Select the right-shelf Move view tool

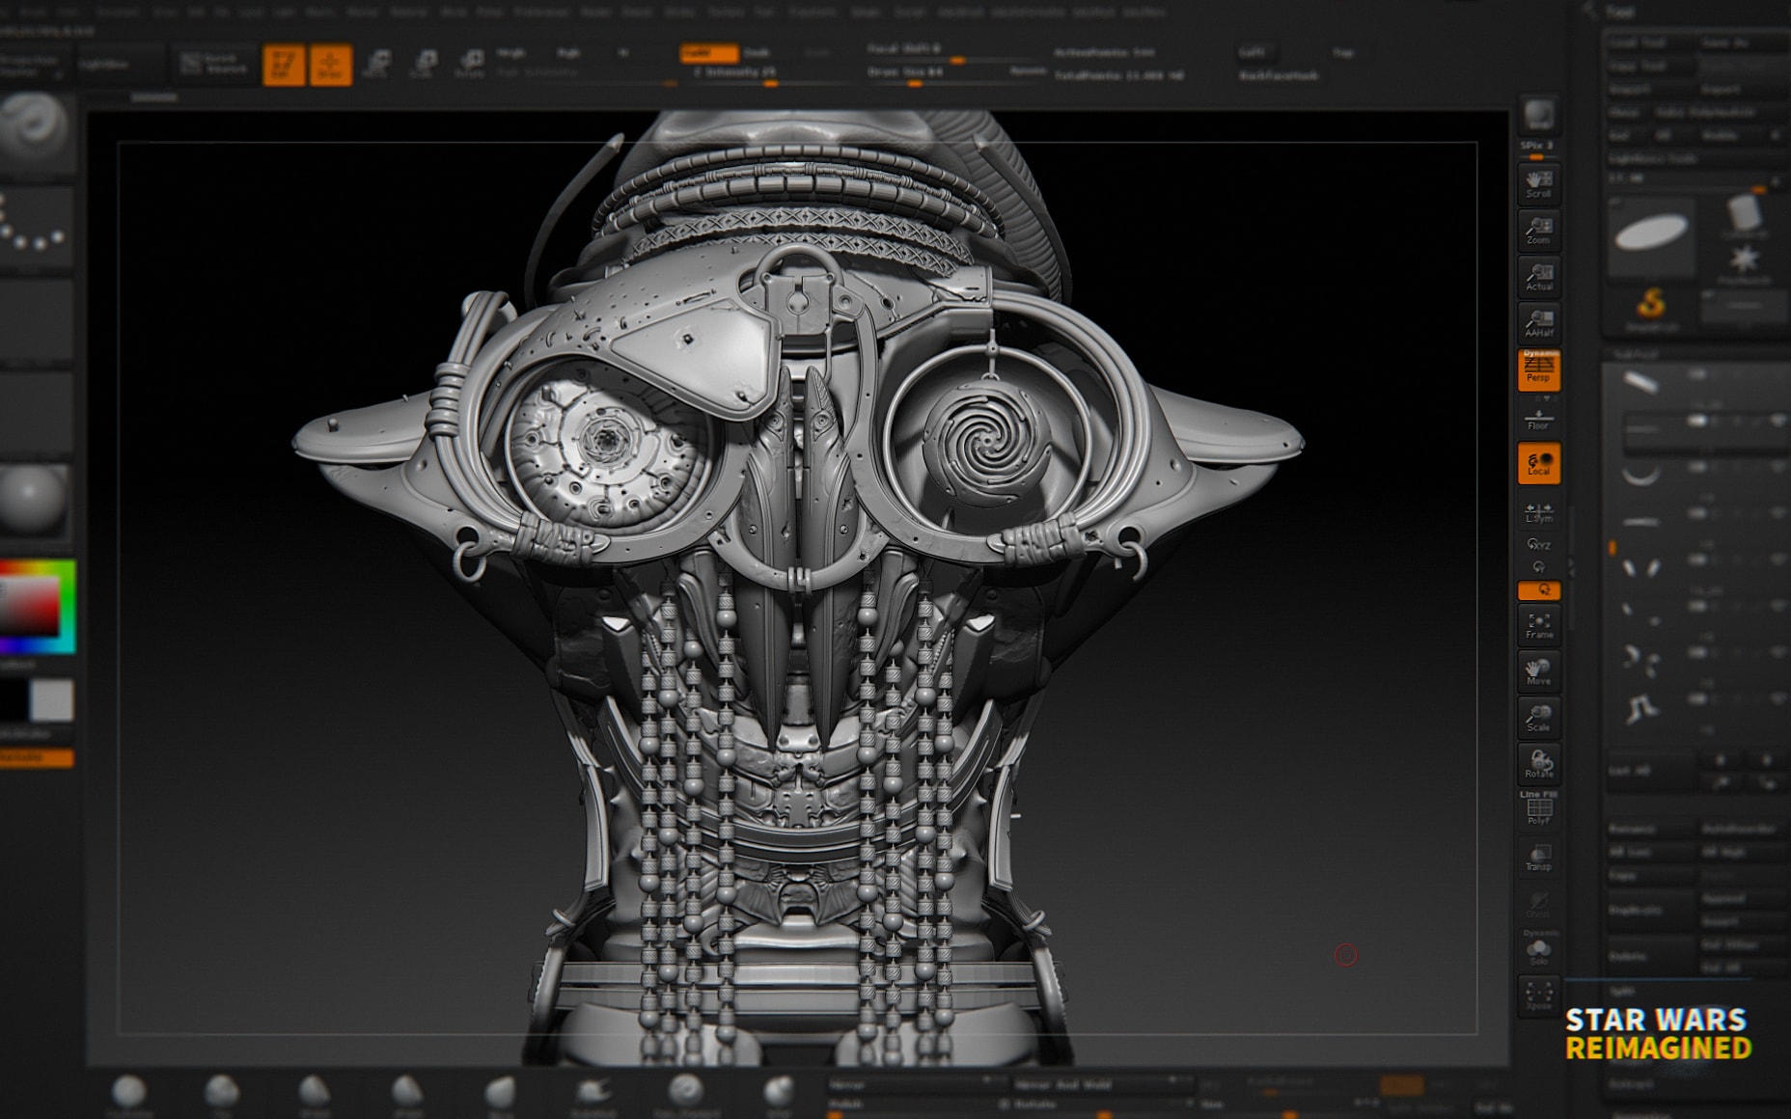[1538, 671]
